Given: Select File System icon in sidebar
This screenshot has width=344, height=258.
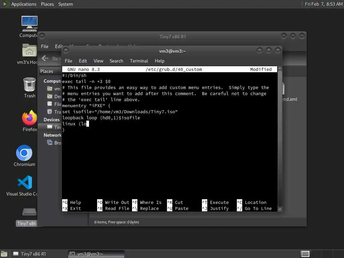Looking at the screenshot, I should (x=50, y=104).
